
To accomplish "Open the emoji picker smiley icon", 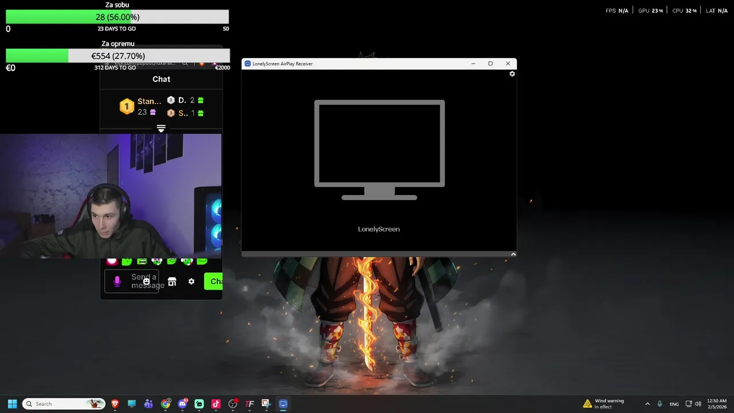I will [146, 281].
